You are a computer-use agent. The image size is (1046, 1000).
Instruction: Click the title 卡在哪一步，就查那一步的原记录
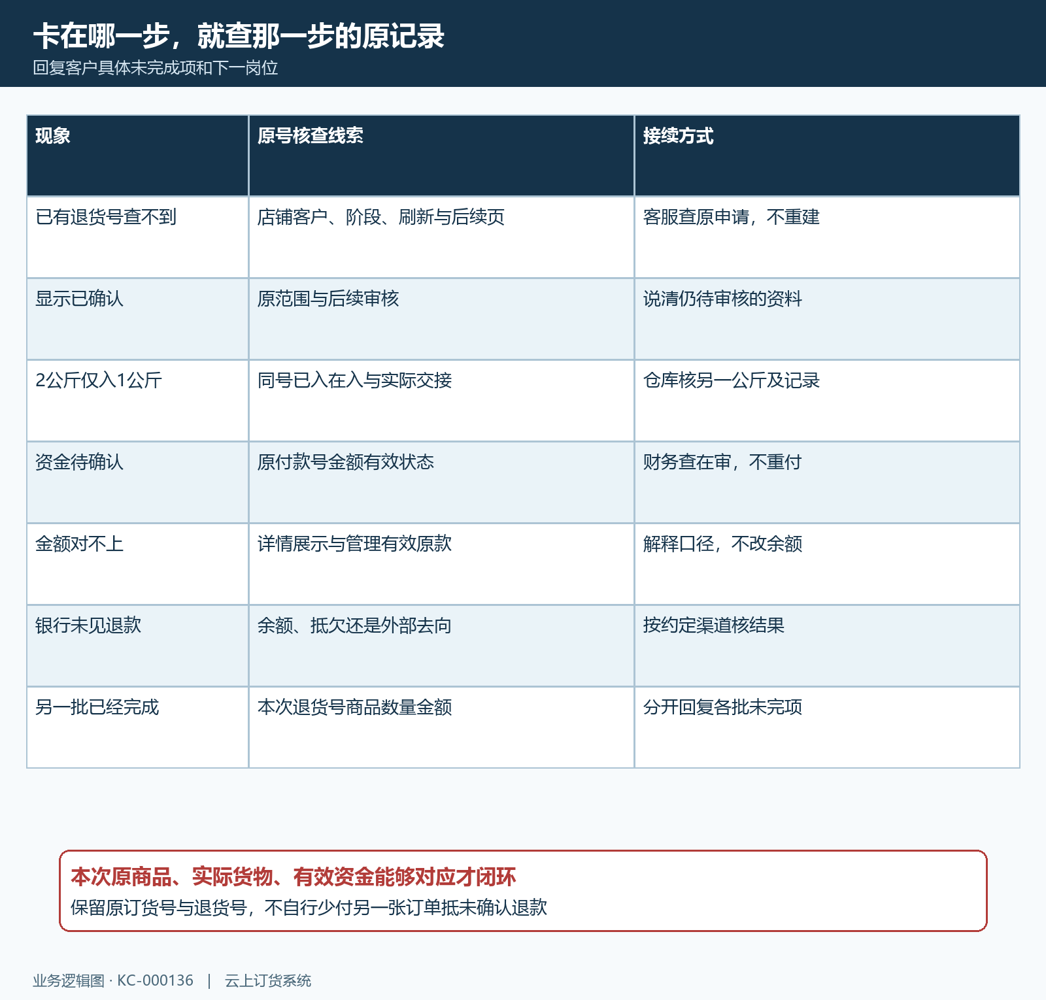point(239,36)
